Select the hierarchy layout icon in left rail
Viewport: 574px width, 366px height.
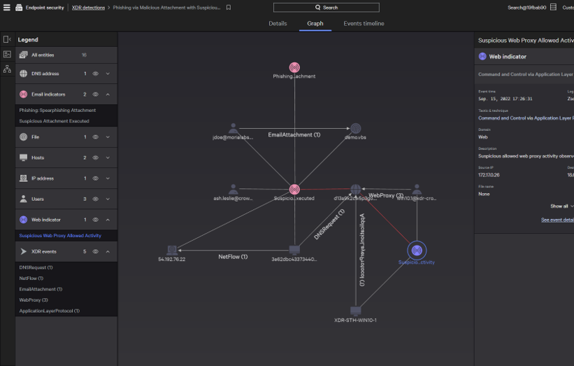point(7,69)
